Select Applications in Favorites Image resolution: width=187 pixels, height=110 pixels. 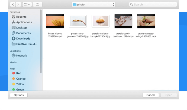point(22,22)
